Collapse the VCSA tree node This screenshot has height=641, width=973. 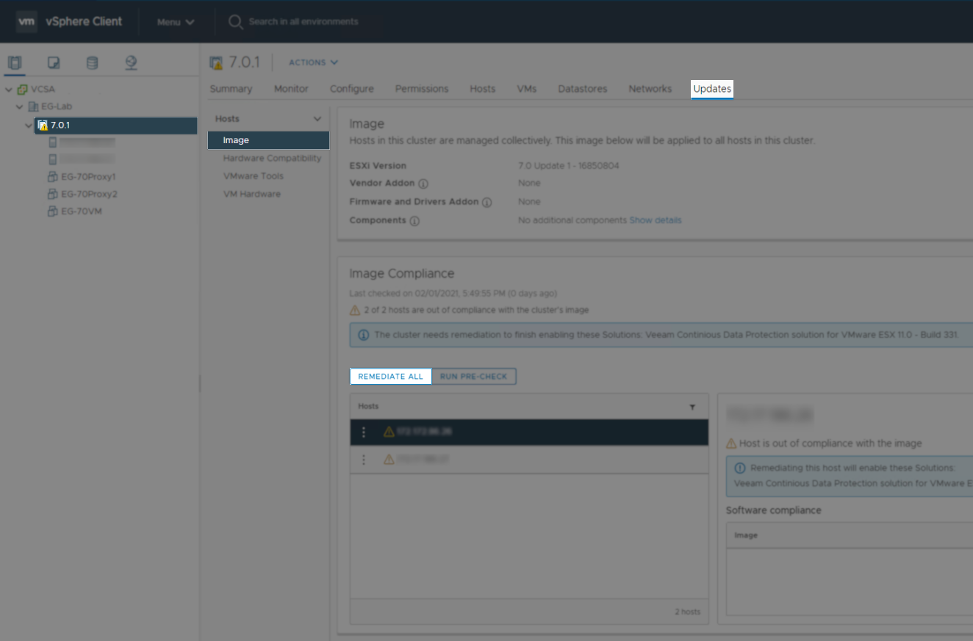7,89
